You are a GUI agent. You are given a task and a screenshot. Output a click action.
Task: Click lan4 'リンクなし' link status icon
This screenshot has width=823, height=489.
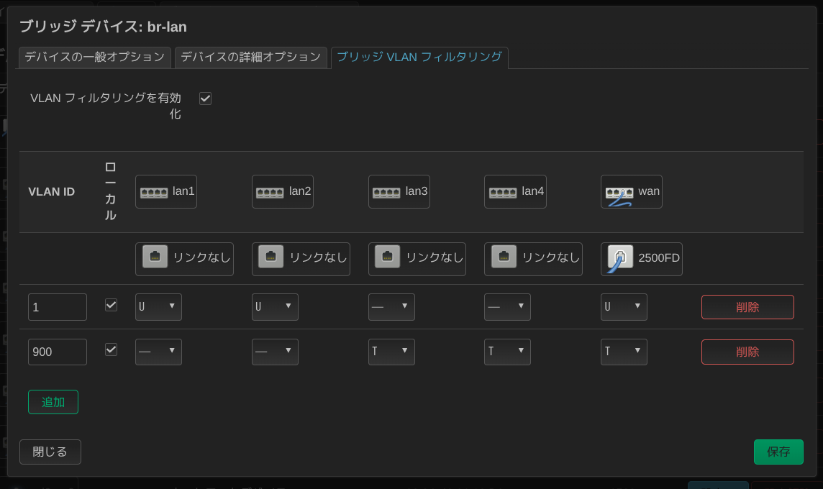coord(504,257)
